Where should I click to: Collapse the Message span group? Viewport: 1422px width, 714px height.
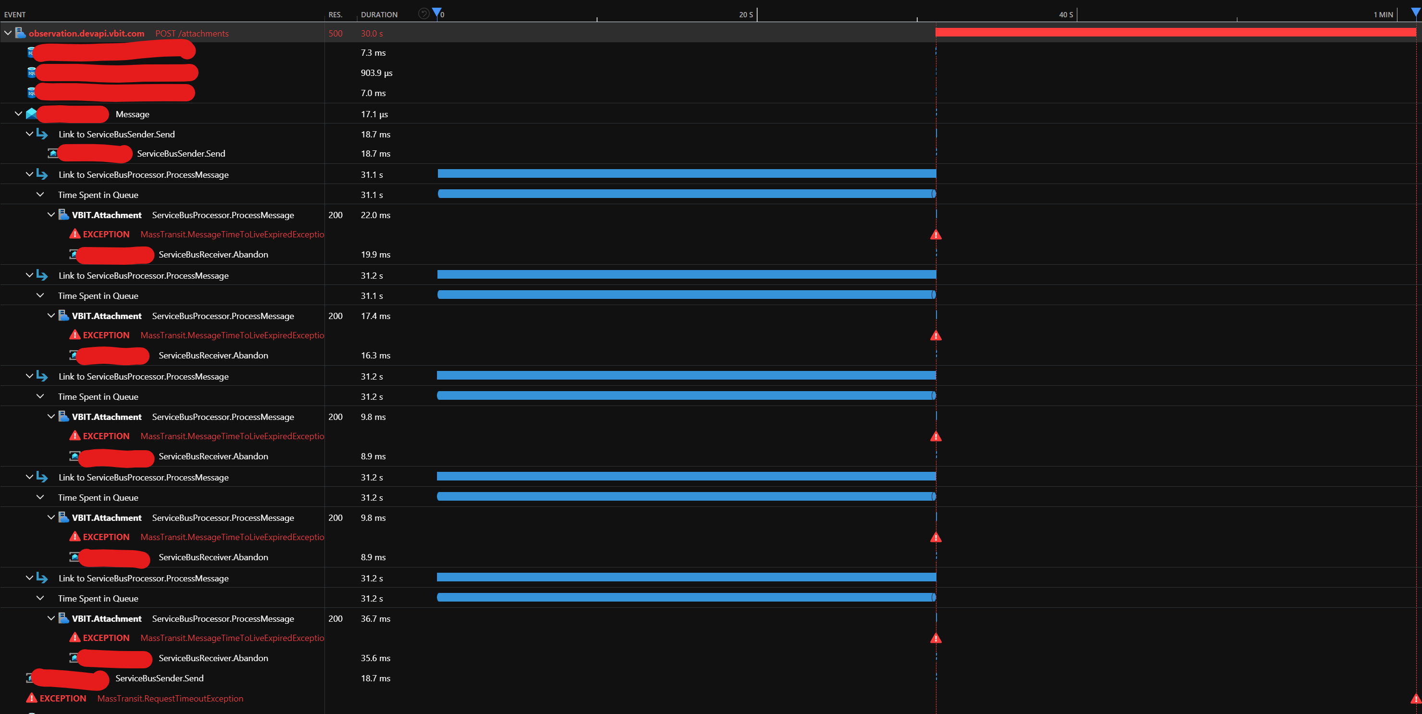click(18, 114)
